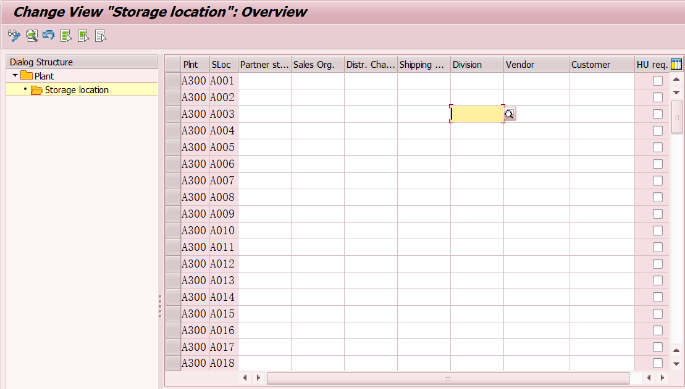The height and width of the screenshot is (389, 685).
Task: Select row selector for SLoc A014
Action: 173,297
